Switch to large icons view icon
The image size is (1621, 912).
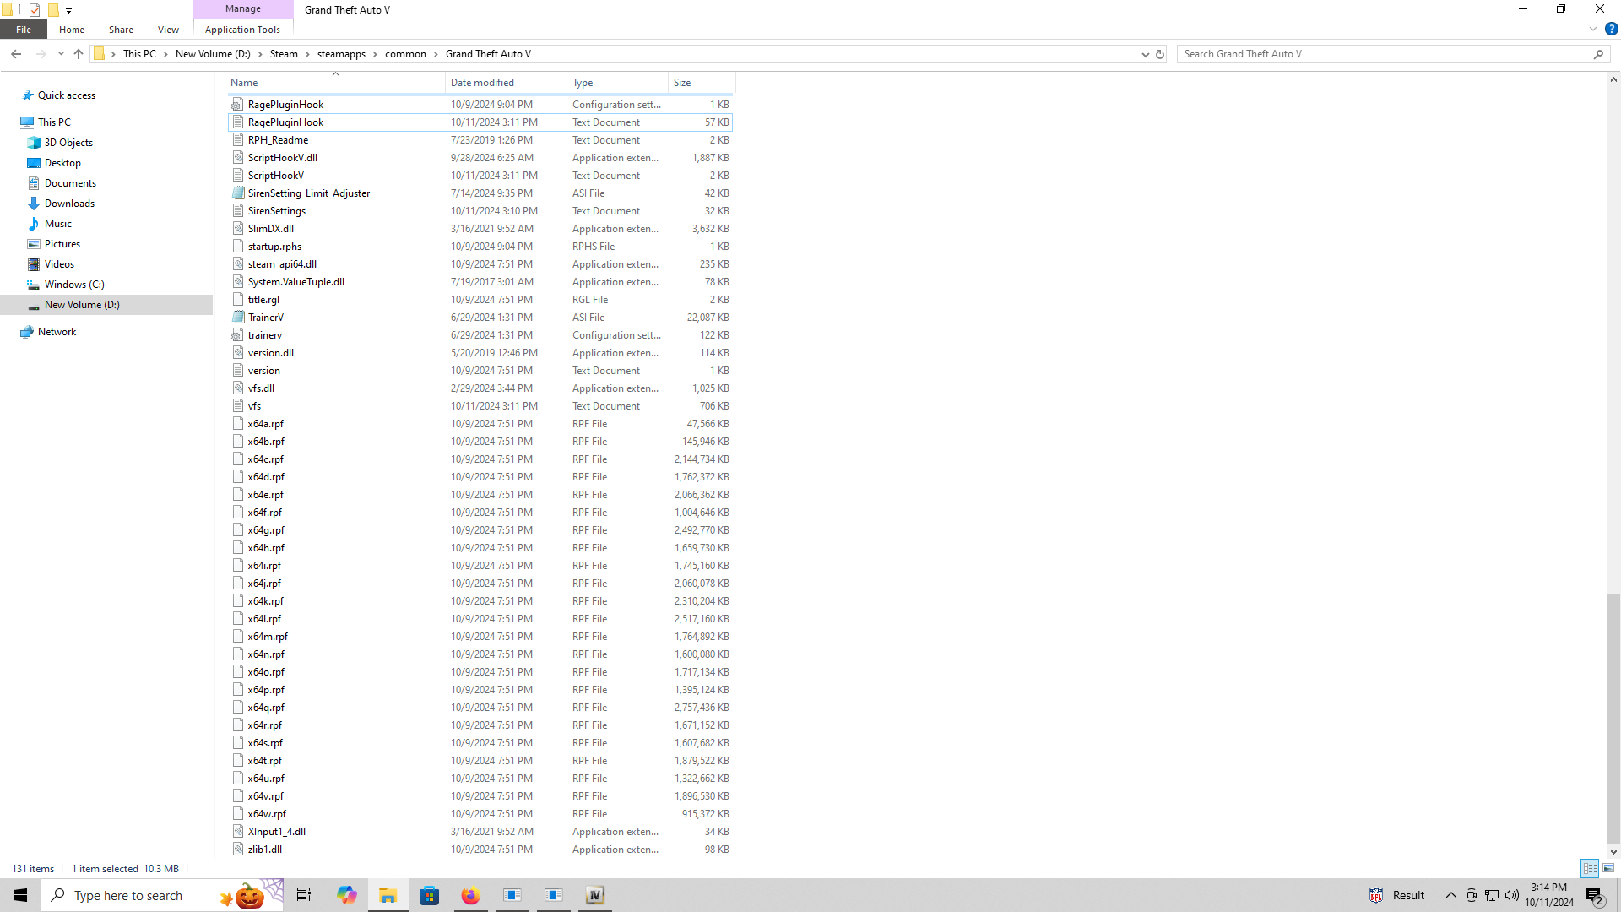tap(1608, 868)
